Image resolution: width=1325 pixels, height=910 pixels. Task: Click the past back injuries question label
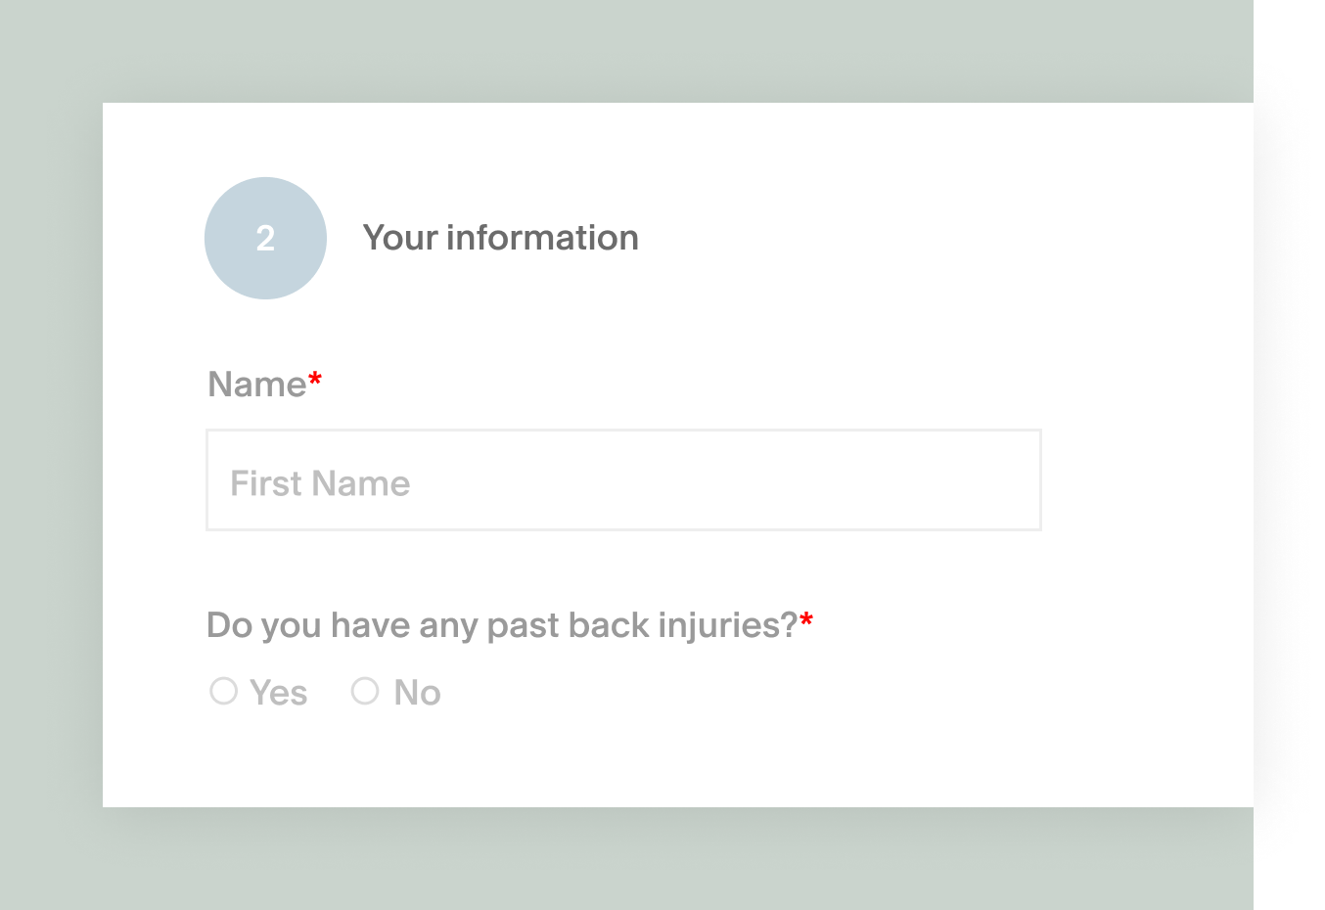(502, 625)
